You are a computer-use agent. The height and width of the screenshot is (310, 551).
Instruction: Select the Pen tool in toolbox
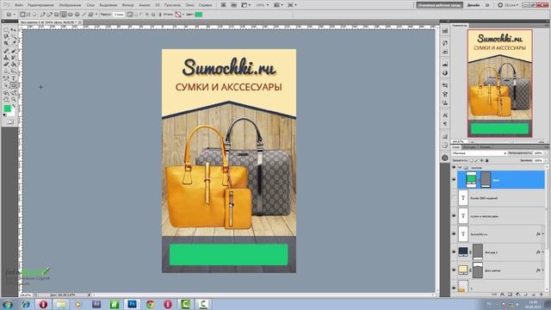click(6, 78)
